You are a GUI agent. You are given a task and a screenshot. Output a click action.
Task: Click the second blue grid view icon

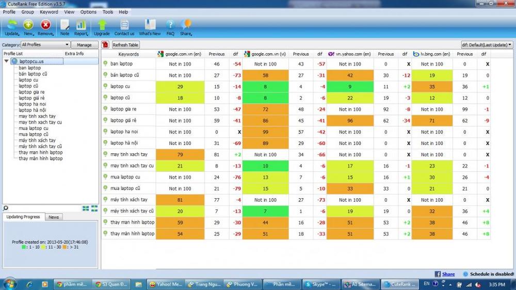pos(94,208)
